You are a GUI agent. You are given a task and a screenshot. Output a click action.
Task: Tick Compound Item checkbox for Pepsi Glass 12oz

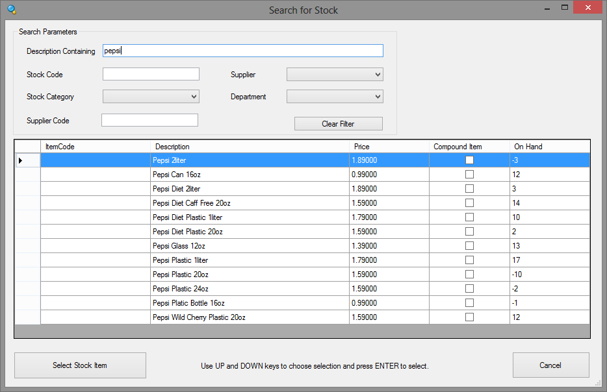pos(469,246)
